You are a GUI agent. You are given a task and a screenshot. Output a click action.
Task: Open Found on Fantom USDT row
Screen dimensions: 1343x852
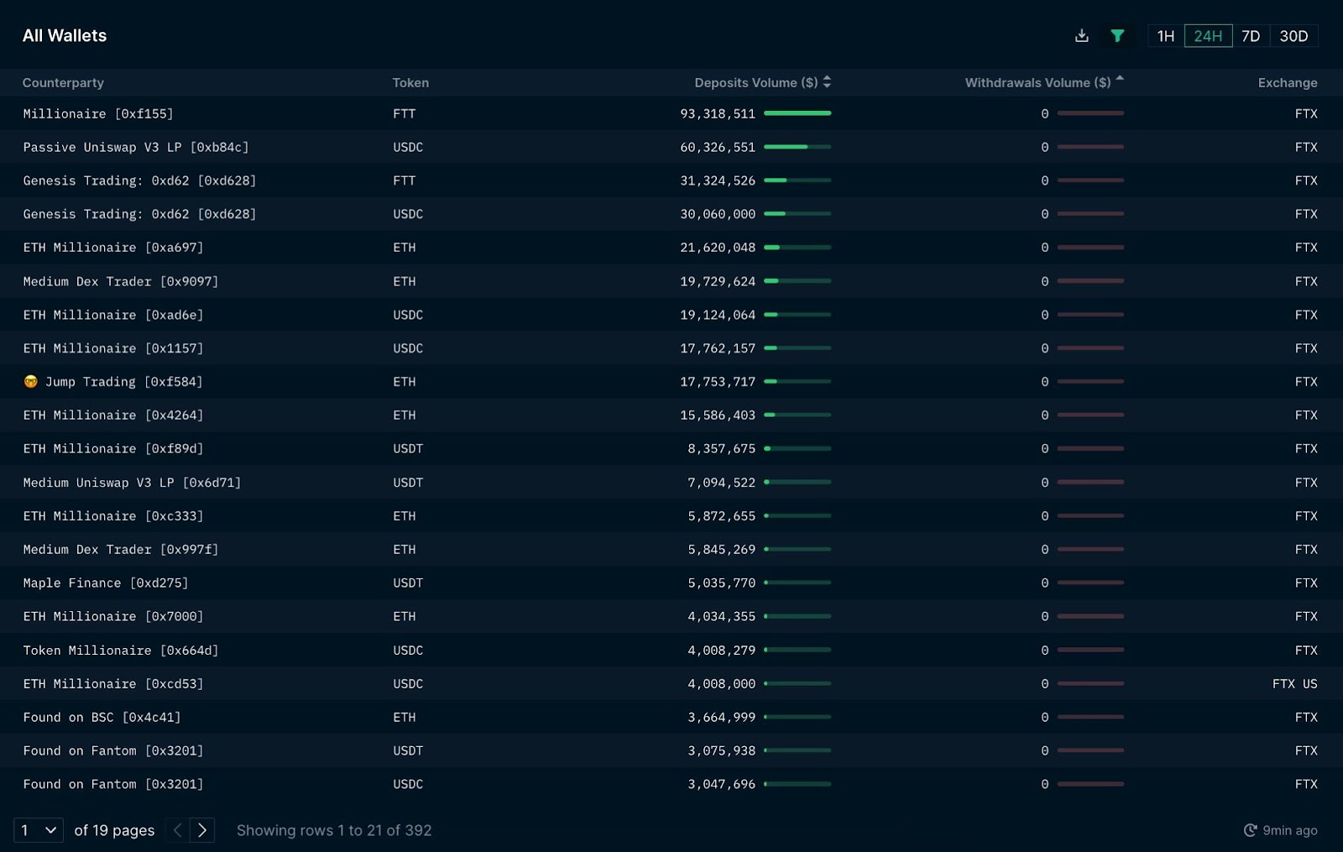tap(113, 751)
